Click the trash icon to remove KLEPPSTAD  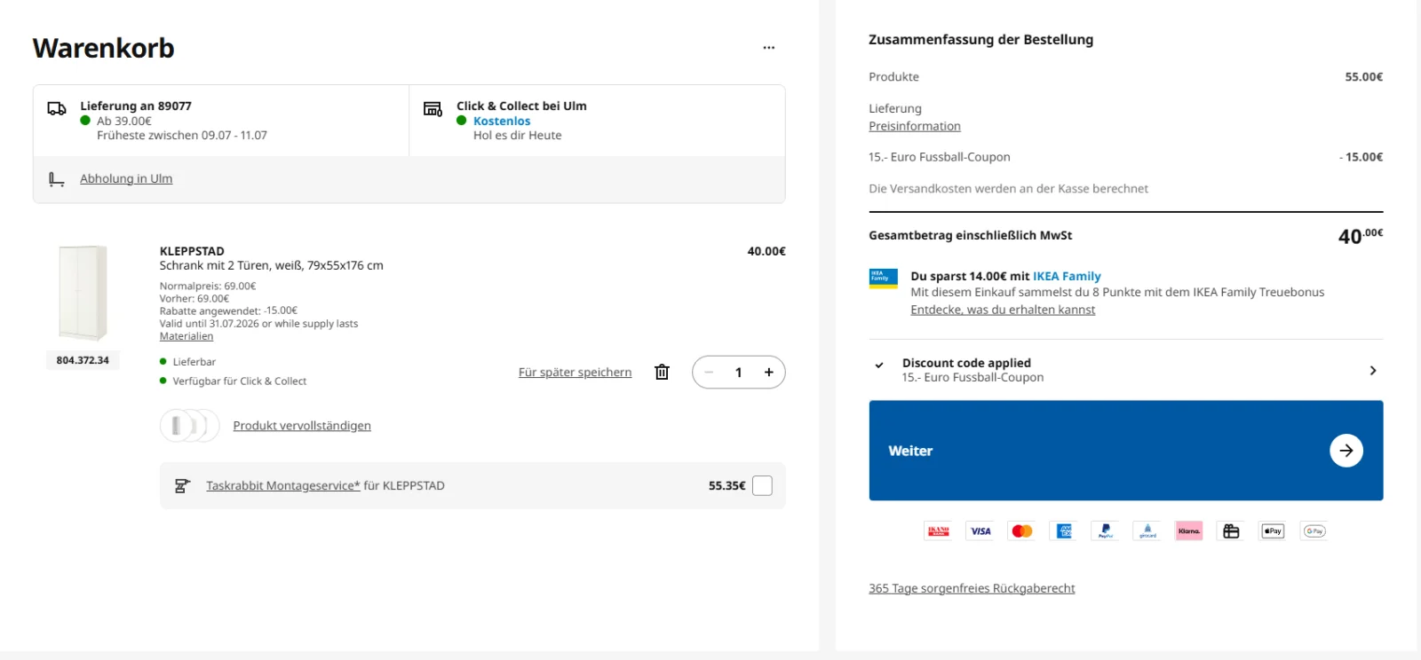pyautogui.click(x=662, y=373)
